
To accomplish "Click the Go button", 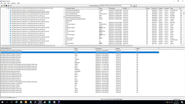I will pos(134,5).
